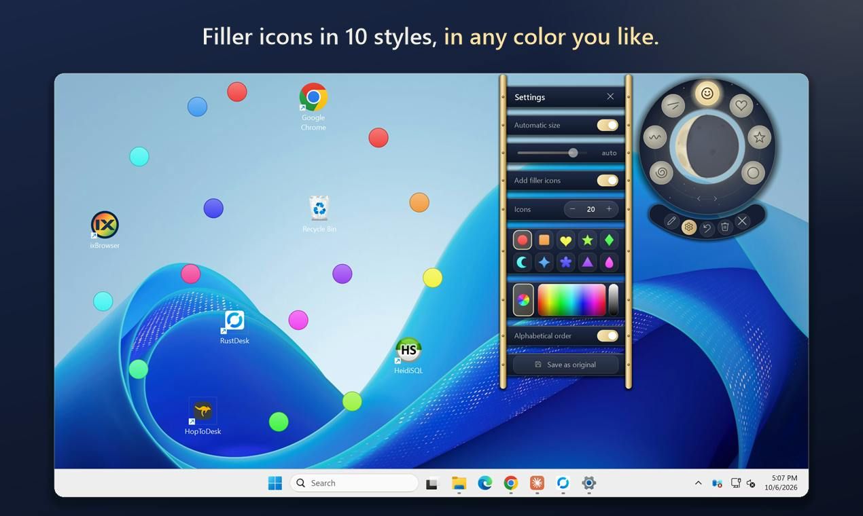863x516 pixels.
Task: Decrease the Icons count with minus
Action: click(x=572, y=209)
